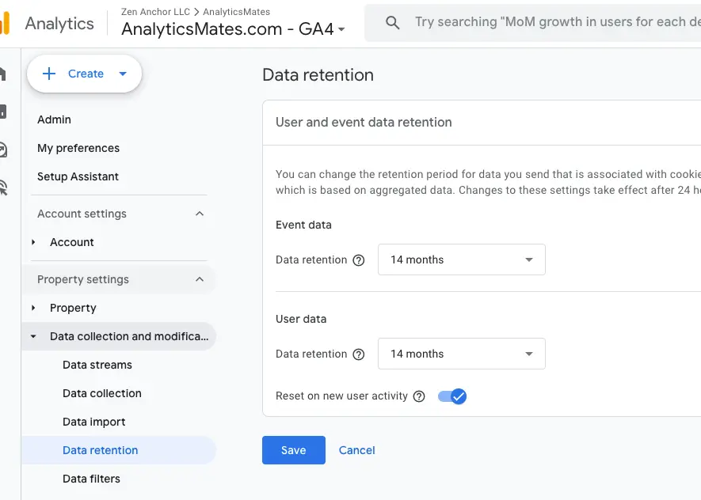Click the help icon beside Reset on new user activity
This screenshot has height=500, width=701.
pos(419,396)
